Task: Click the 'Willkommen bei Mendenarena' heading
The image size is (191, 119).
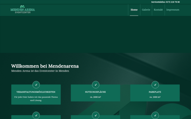Action: point(45,66)
